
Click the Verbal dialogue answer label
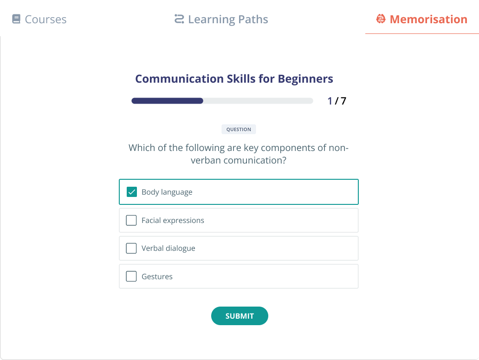[168, 248]
